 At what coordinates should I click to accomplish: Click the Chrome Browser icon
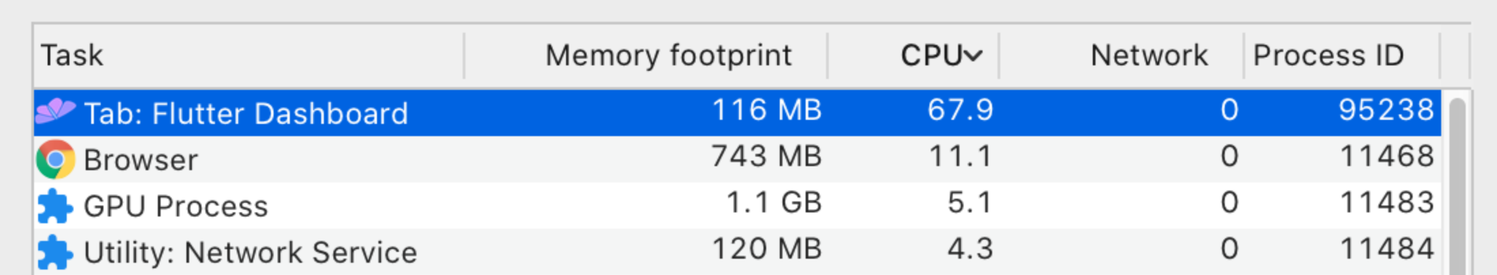click(55, 159)
